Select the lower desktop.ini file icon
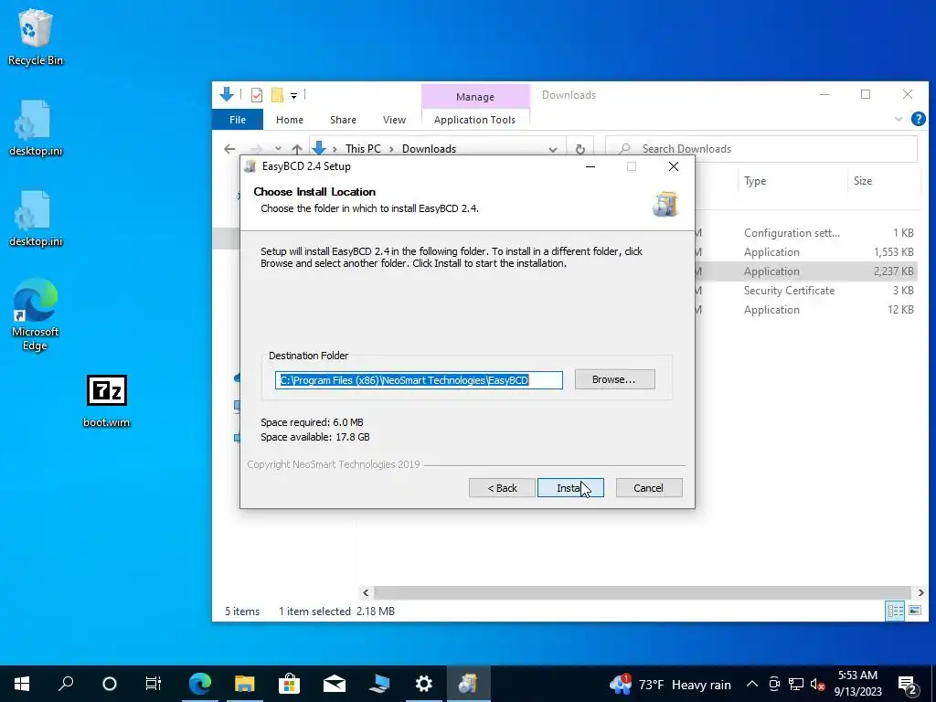The width and height of the screenshot is (936, 702). tap(35, 219)
